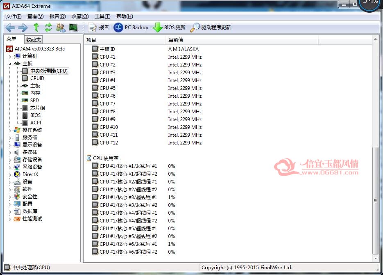Open the users manage icon in toolbar

coord(61,27)
